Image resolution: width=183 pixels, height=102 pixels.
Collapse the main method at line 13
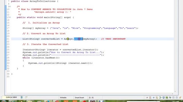point(10,17)
